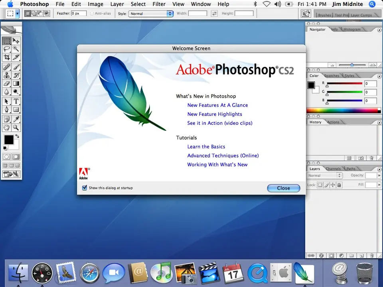The width and height of the screenshot is (383, 287).
Task: Select the Eyedropper tool
Action: (16, 119)
